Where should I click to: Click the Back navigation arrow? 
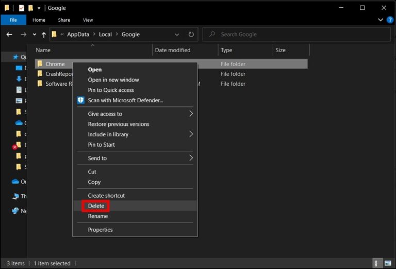pos(9,35)
